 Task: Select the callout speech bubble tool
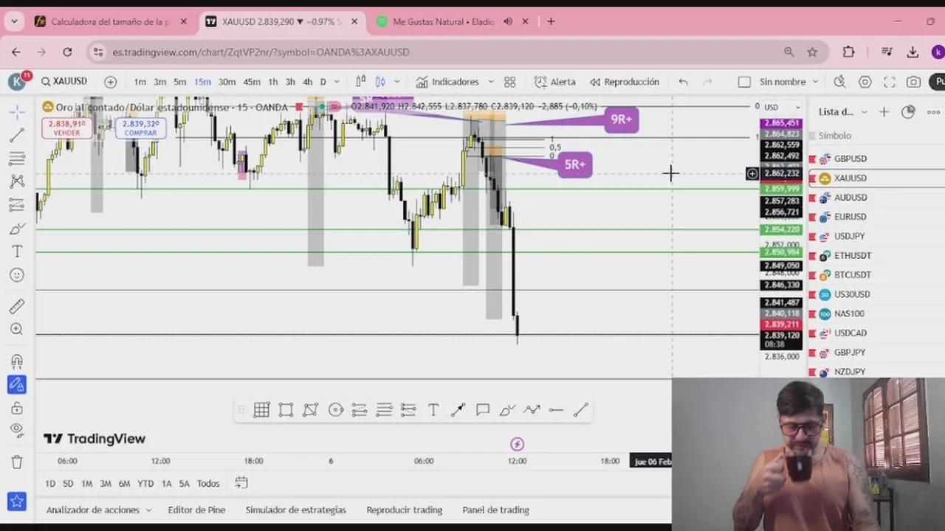(483, 410)
